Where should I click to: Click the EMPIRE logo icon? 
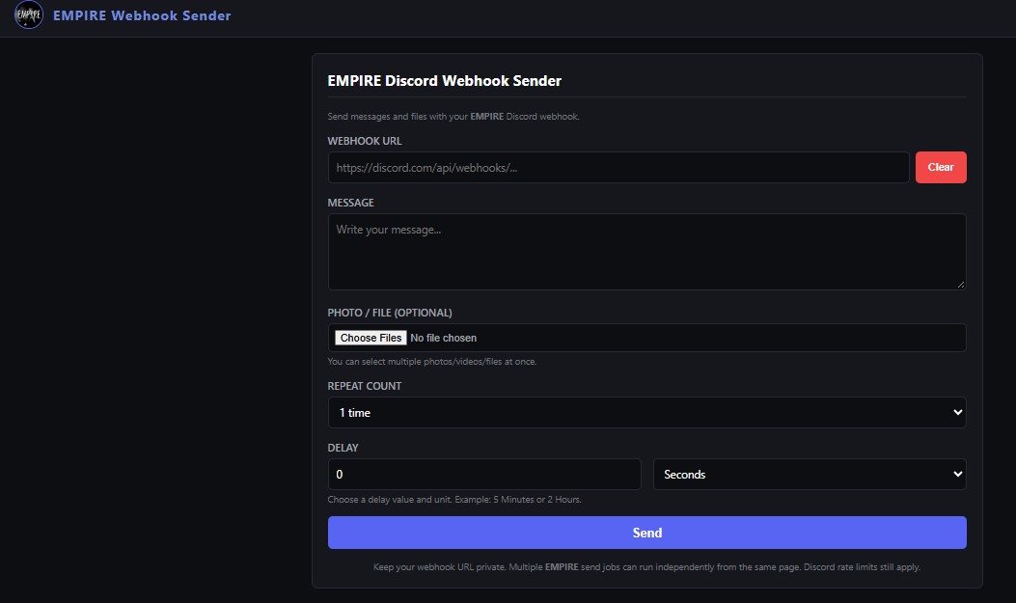coord(29,14)
